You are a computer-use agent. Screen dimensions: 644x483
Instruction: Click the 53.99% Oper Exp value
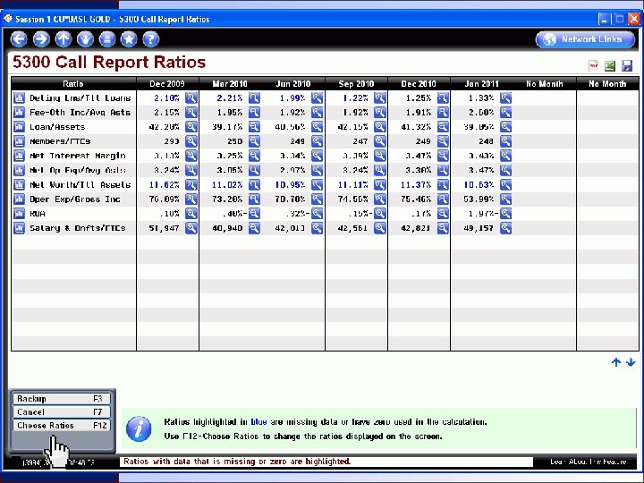[479, 199]
